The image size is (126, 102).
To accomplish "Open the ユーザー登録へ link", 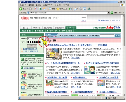I will [29, 68].
